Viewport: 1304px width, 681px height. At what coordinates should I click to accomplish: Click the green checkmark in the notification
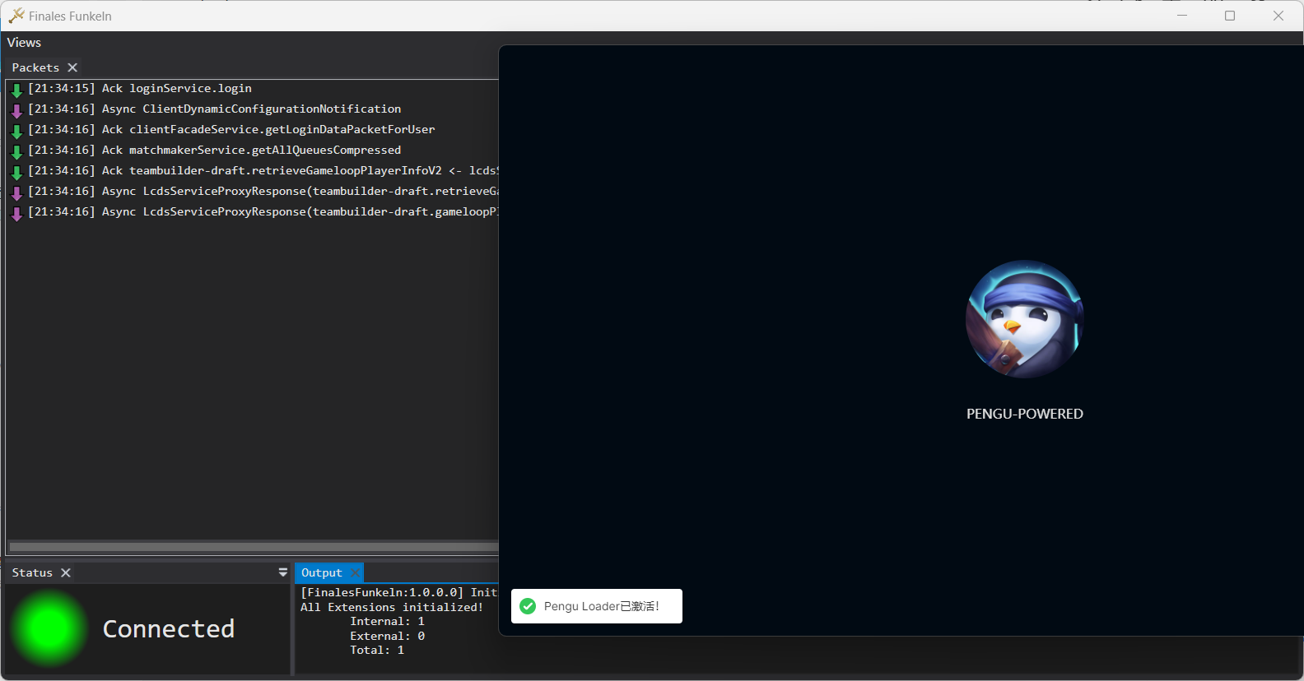[528, 606]
